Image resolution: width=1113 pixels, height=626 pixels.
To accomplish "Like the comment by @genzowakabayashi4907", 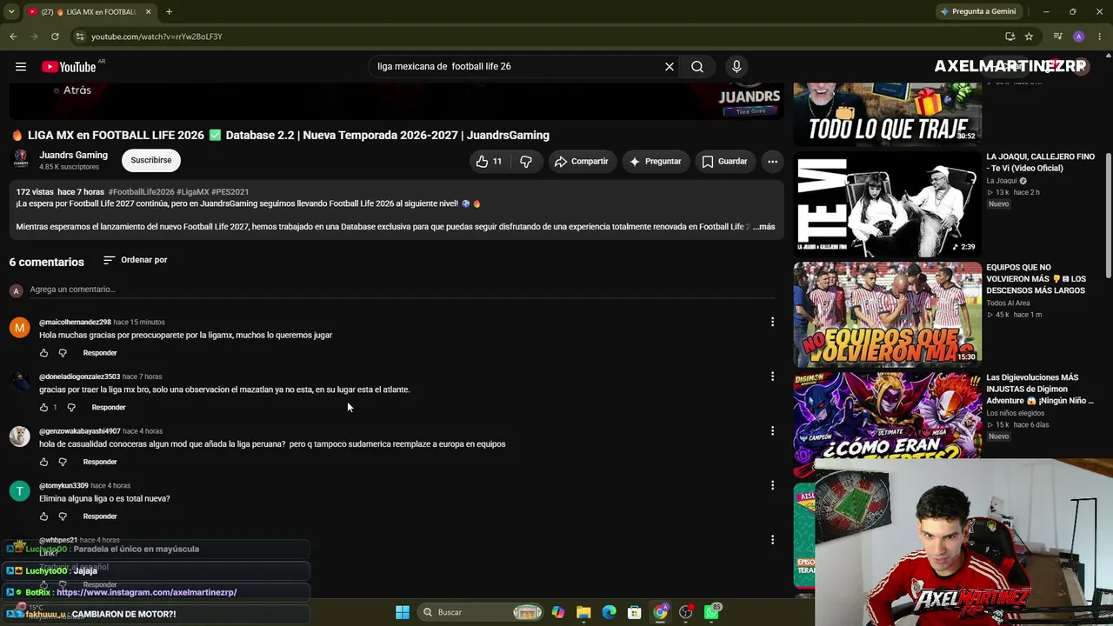I will point(43,462).
